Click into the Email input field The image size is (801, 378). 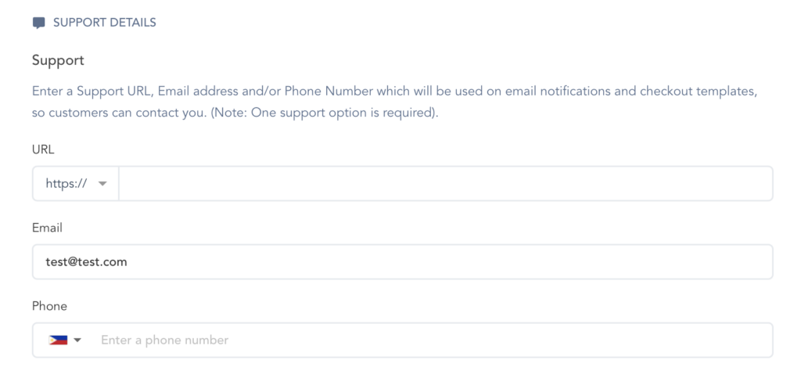(x=402, y=262)
